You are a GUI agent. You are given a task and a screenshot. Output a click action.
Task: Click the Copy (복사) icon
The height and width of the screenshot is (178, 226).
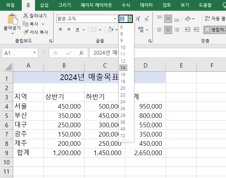[25, 24]
